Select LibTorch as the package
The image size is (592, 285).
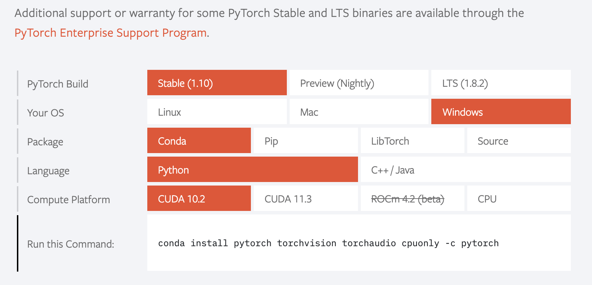pyautogui.click(x=412, y=140)
